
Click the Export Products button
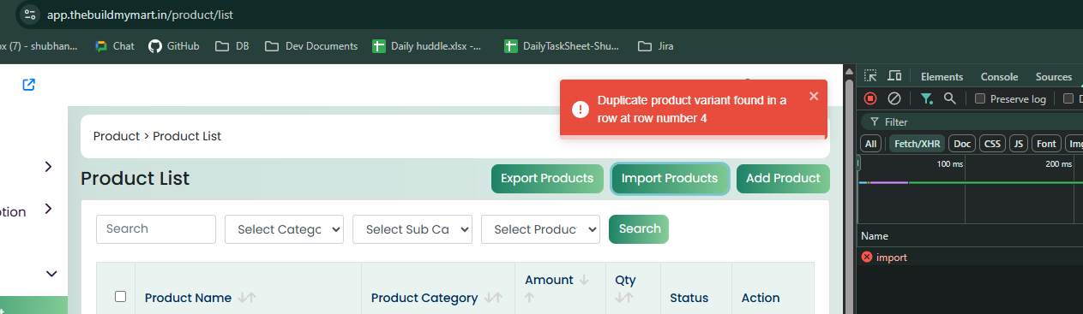[x=547, y=179]
